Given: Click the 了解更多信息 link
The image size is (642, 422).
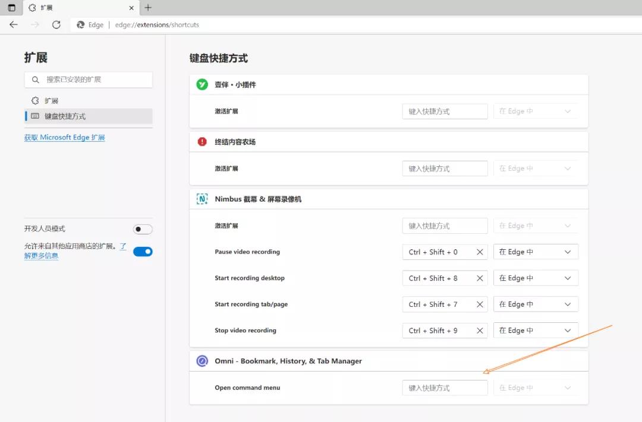Looking at the screenshot, I should pyautogui.click(x=41, y=256).
